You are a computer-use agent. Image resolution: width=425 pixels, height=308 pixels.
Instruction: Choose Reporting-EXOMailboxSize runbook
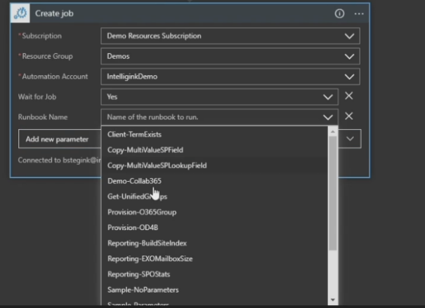point(214,259)
